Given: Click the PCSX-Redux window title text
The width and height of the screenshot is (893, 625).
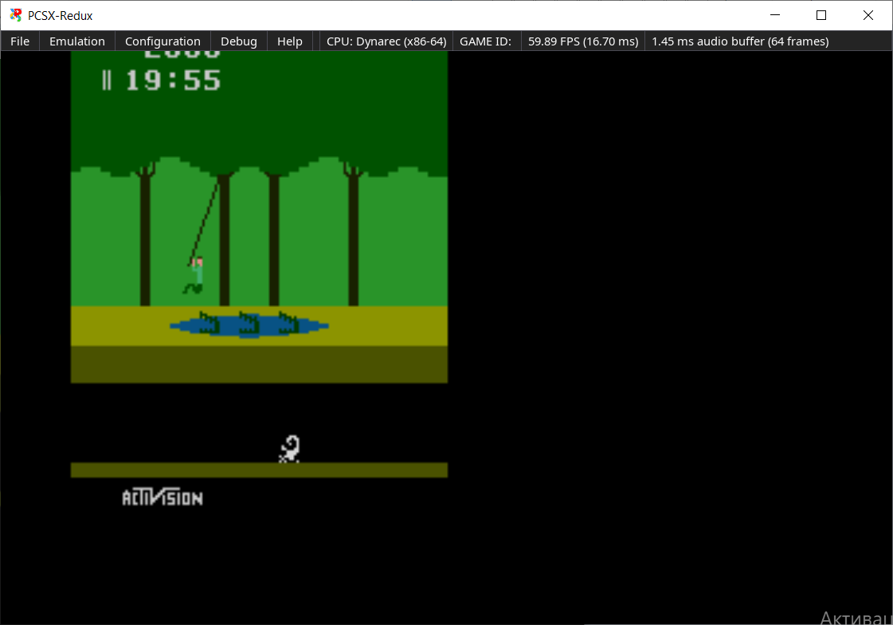Looking at the screenshot, I should click(60, 16).
